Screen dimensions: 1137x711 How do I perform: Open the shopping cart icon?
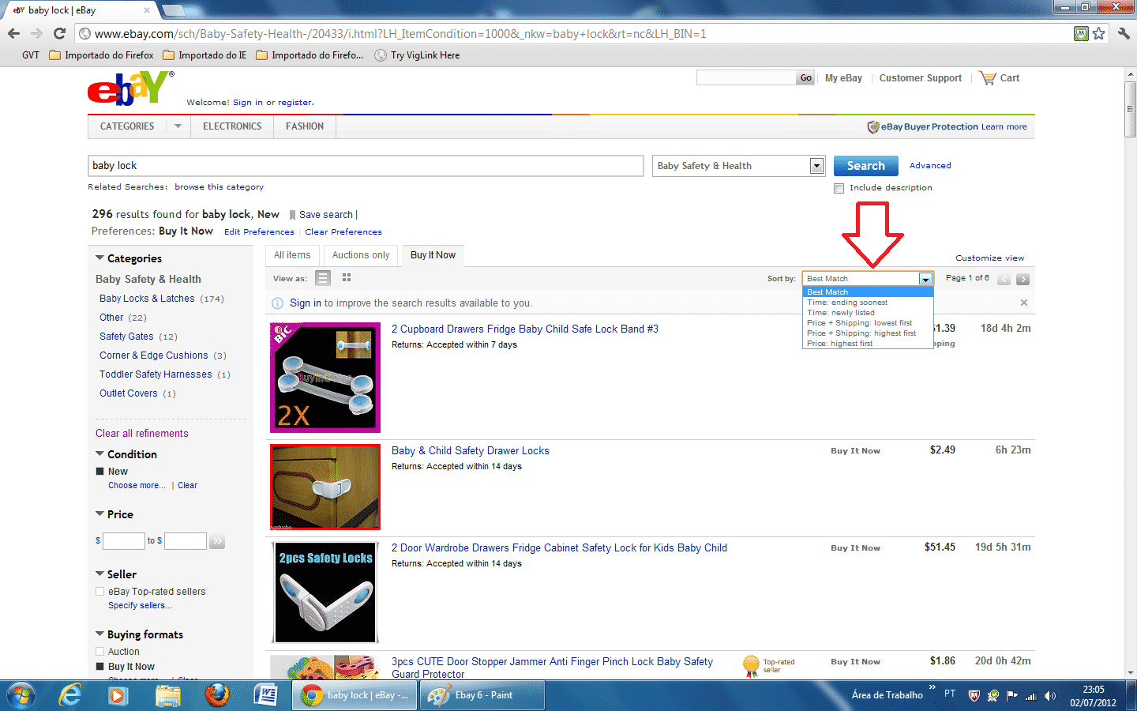pos(987,78)
